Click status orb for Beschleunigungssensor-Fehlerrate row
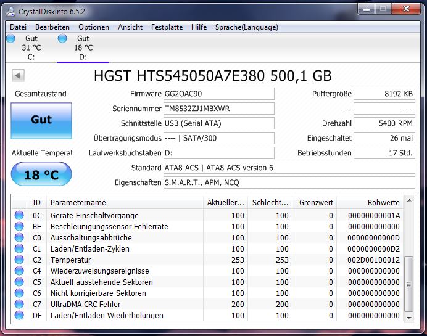The height and width of the screenshot is (336, 427). 19,226
